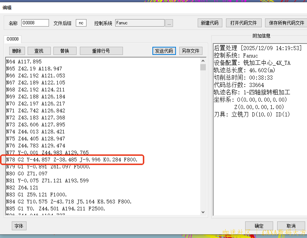Open a code file via 打开代码文件

click(x=244, y=22)
